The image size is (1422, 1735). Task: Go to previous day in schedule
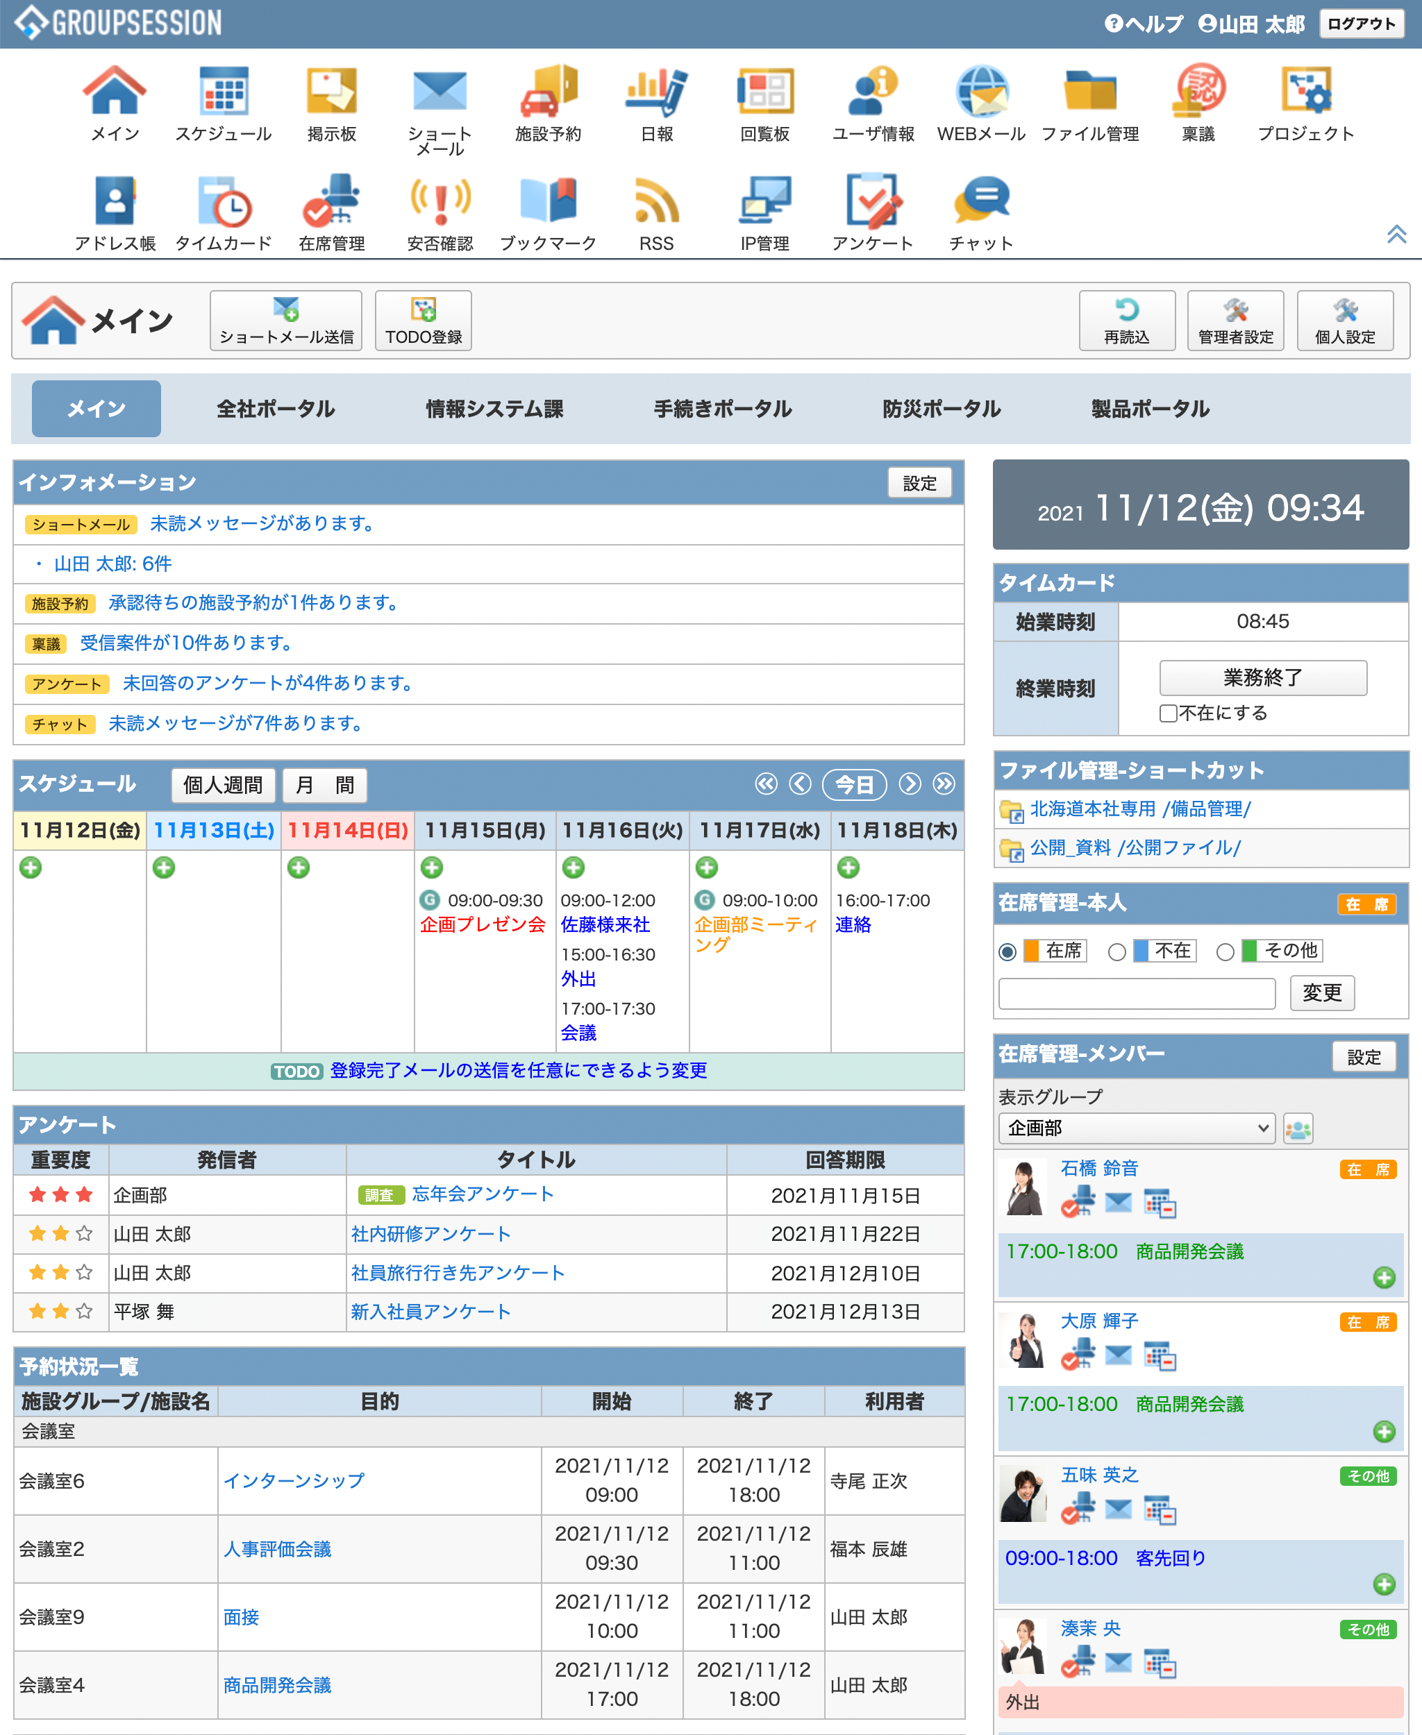click(801, 784)
